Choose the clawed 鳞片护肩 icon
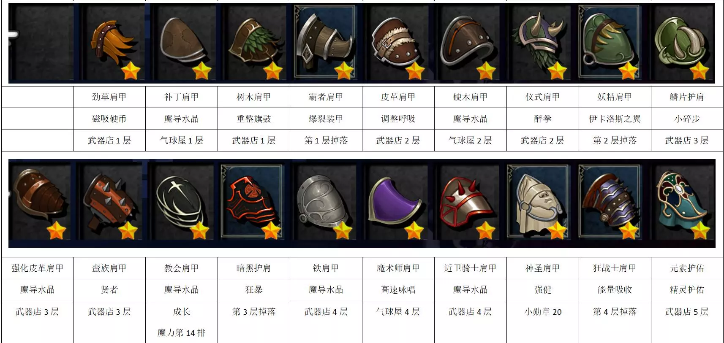Screen dimensions: 724x343 [682, 43]
